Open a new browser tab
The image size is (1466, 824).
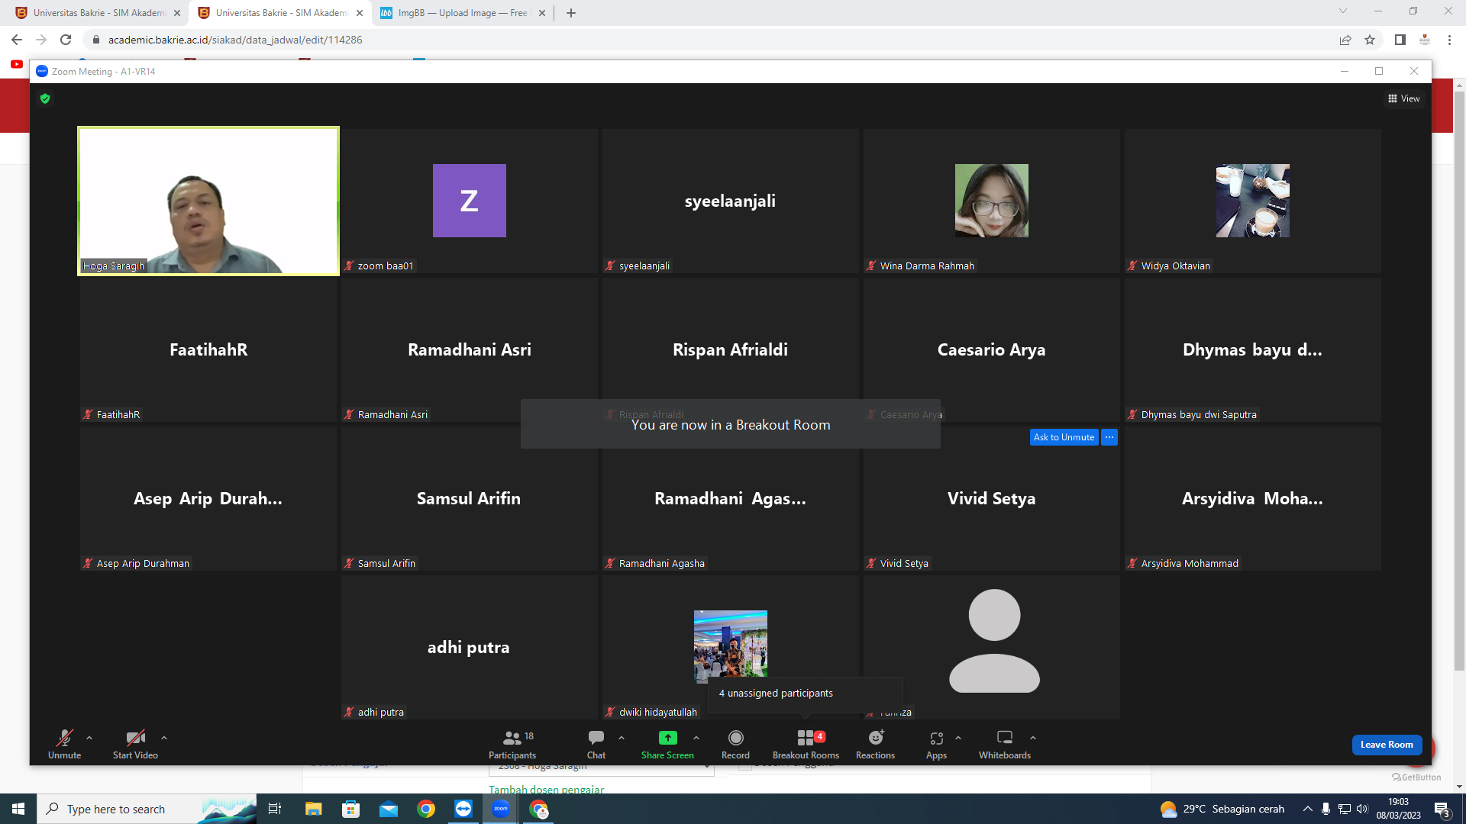click(571, 13)
